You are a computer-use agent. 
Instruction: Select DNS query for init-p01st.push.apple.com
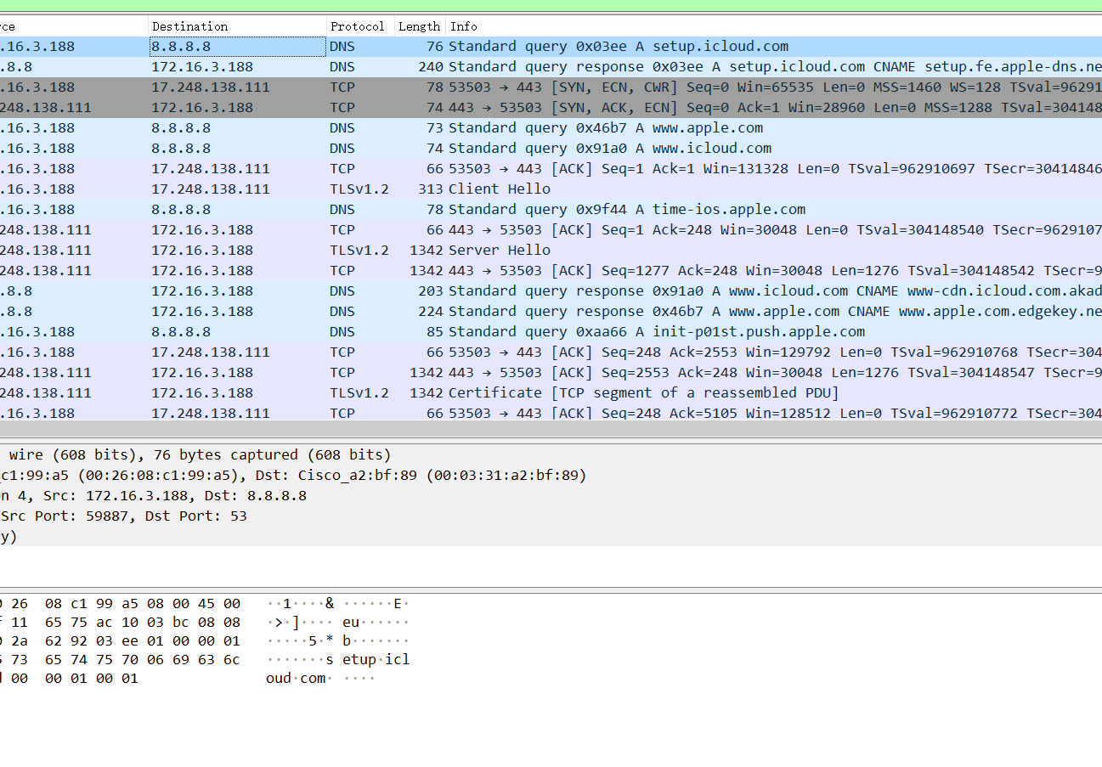551,332
